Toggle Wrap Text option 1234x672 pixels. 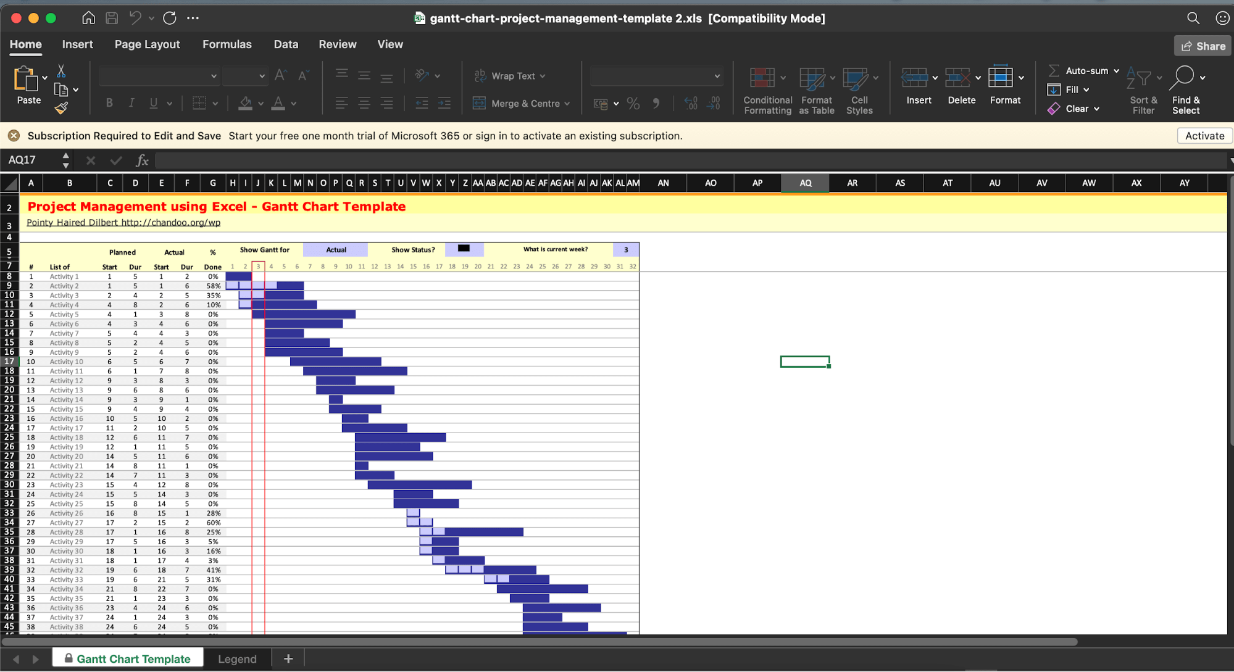509,76
